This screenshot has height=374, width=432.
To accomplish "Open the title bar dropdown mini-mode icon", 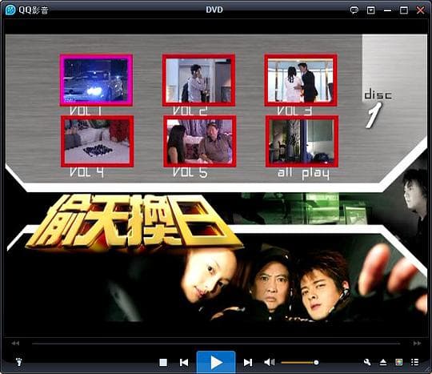I will pos(371,10).
